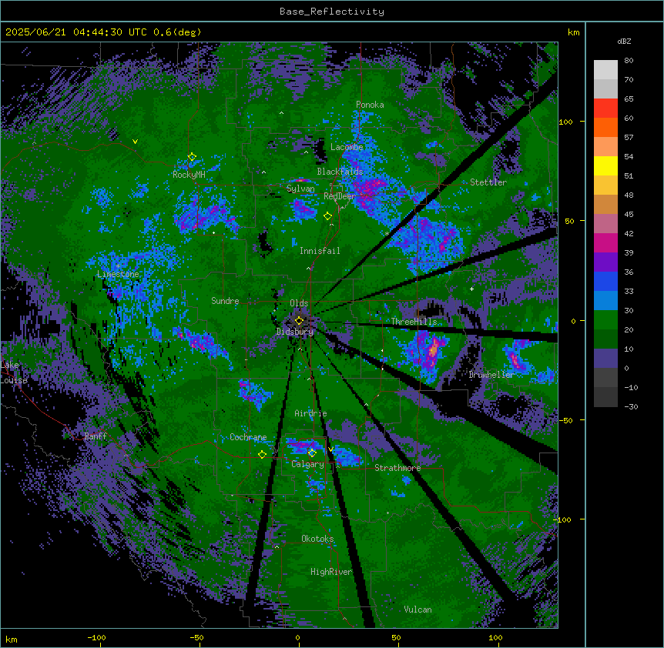This screenshot has height=648, width=664.
Task: Click the Didsbury city label
Action: 295,332
